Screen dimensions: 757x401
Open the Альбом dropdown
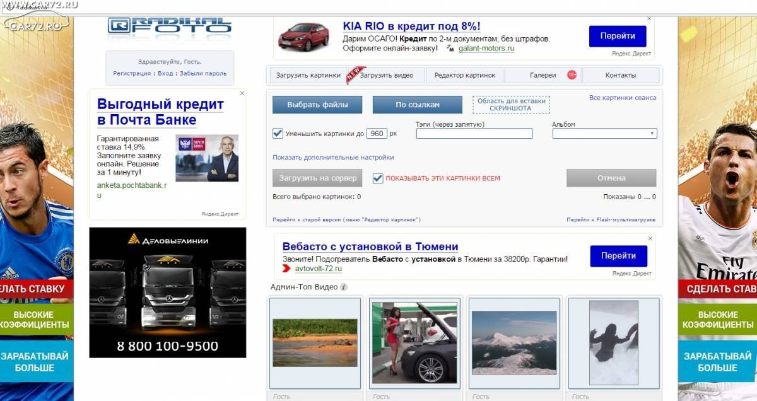click(604, 133)
